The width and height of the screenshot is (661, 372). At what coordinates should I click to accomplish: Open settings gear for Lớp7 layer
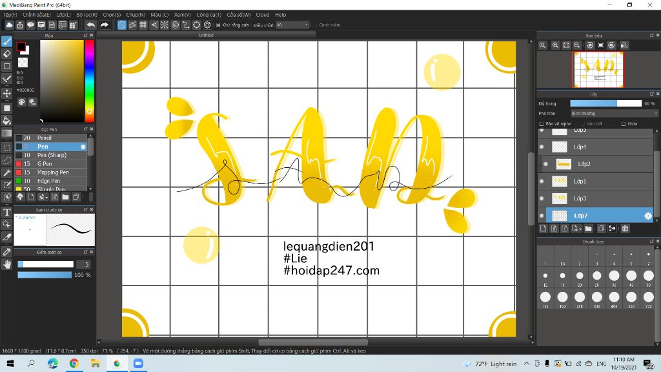[648, 216]
